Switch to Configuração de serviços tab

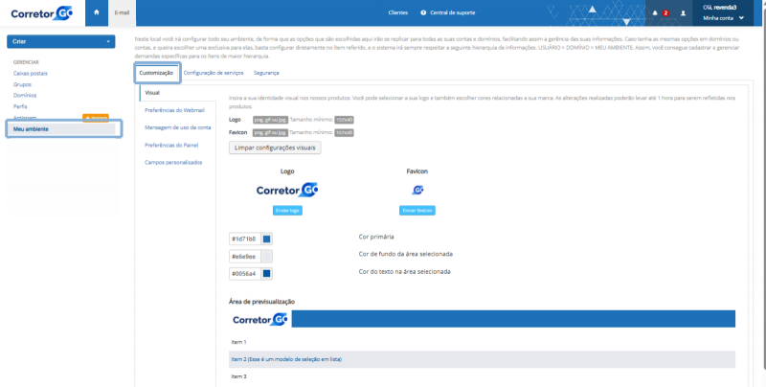click(x=214, y=73)
